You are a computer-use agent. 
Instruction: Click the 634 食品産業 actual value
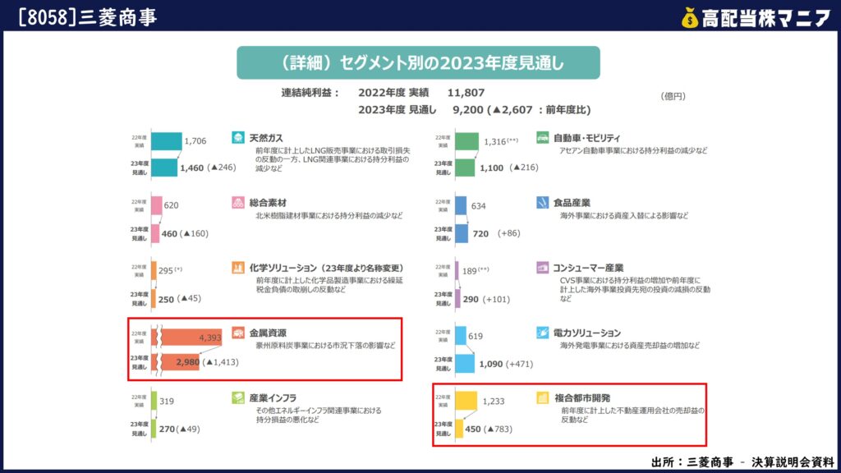(479, 206)
